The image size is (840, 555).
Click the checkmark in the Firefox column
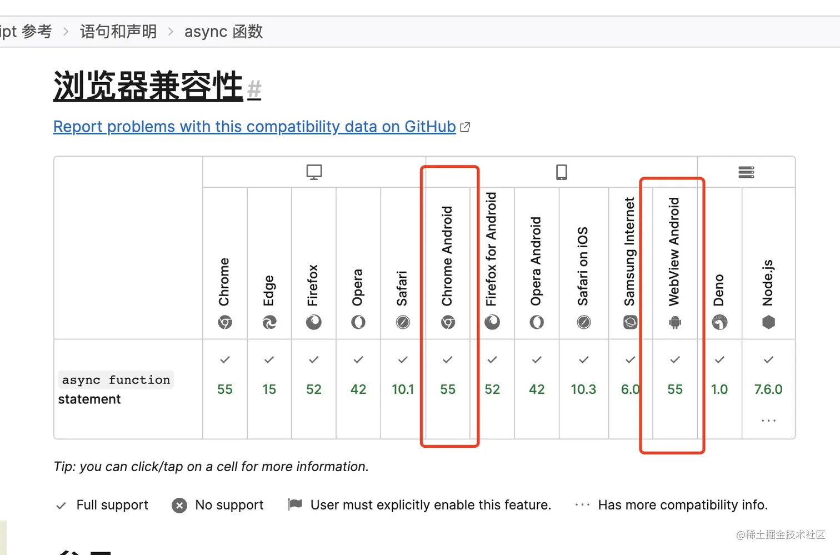(x=314, y=360)
